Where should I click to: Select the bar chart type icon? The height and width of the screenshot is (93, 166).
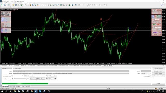click(x=48, y=5)
